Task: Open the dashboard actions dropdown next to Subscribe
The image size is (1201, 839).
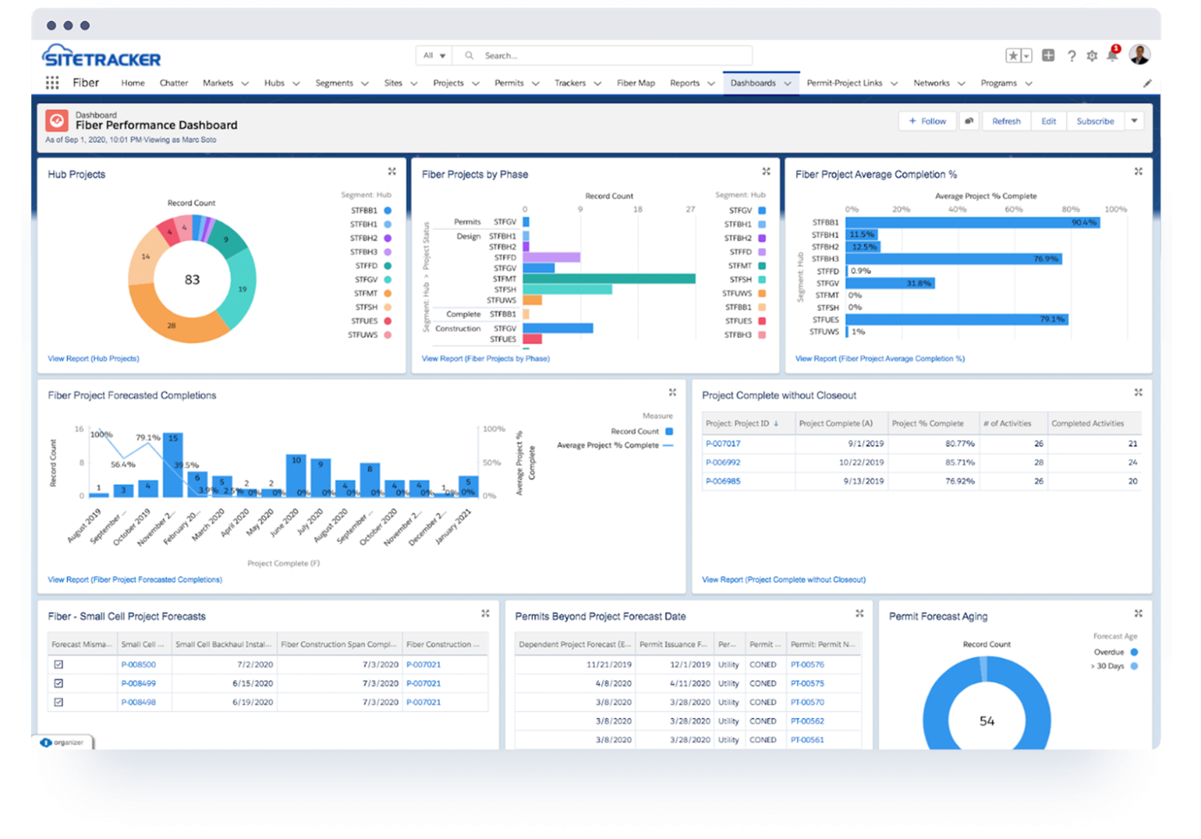Action: pos(1135,121)
